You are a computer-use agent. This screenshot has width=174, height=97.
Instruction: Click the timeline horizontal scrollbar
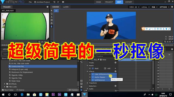point(135,91)
